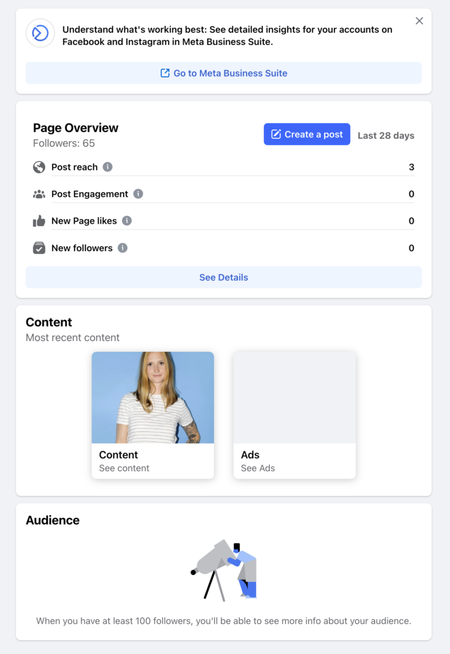This screenshot has width=450, height=654.
Task: Dismiss the Meta Business Suite banner
Action: (x=419, y=21)
